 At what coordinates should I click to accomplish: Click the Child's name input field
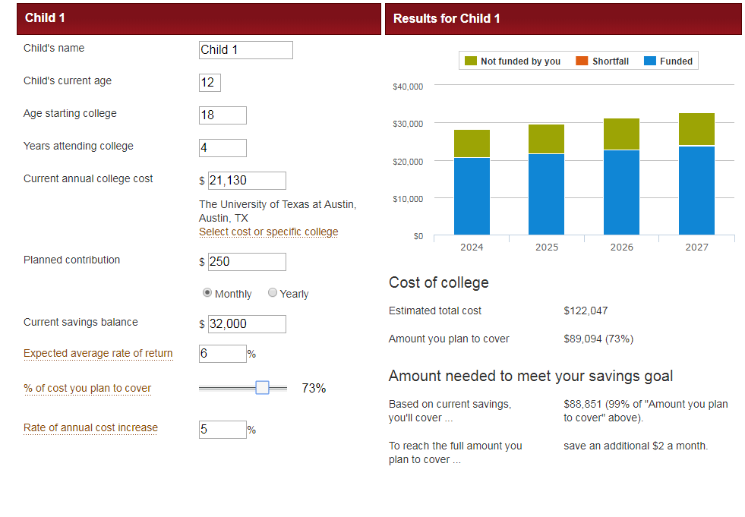pos(245,49)
